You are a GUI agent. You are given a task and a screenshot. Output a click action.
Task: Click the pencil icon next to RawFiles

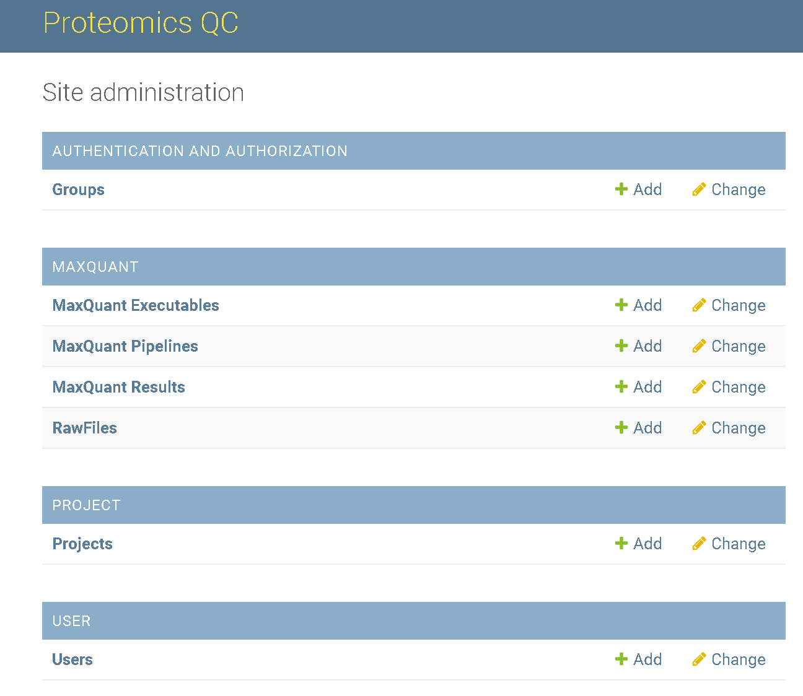click(x=699, y=428)
